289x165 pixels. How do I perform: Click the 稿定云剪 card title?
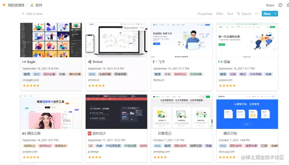click(x=34, y=133)
